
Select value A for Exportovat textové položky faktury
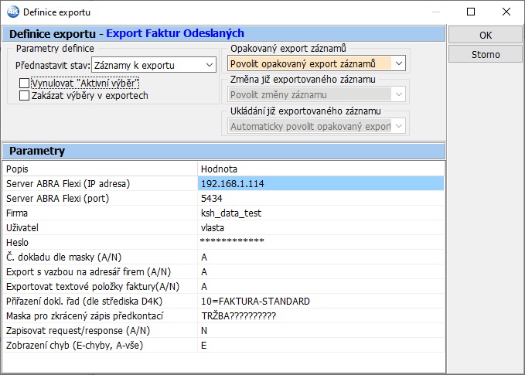[321, 286]
